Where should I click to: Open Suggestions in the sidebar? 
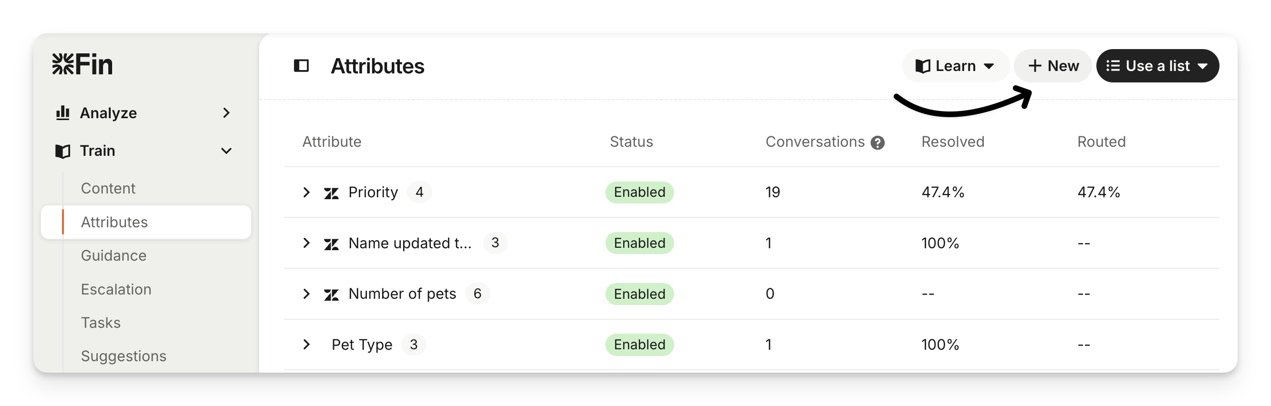(124, 356)
